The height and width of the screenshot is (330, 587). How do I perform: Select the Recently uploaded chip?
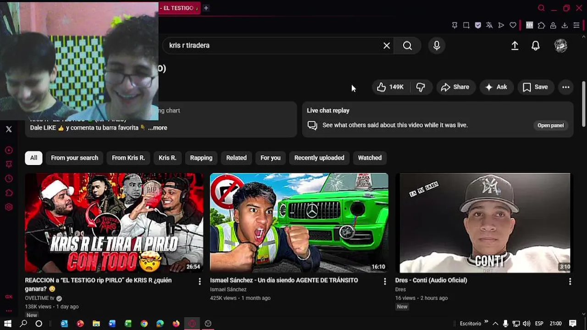click(319, 158)
